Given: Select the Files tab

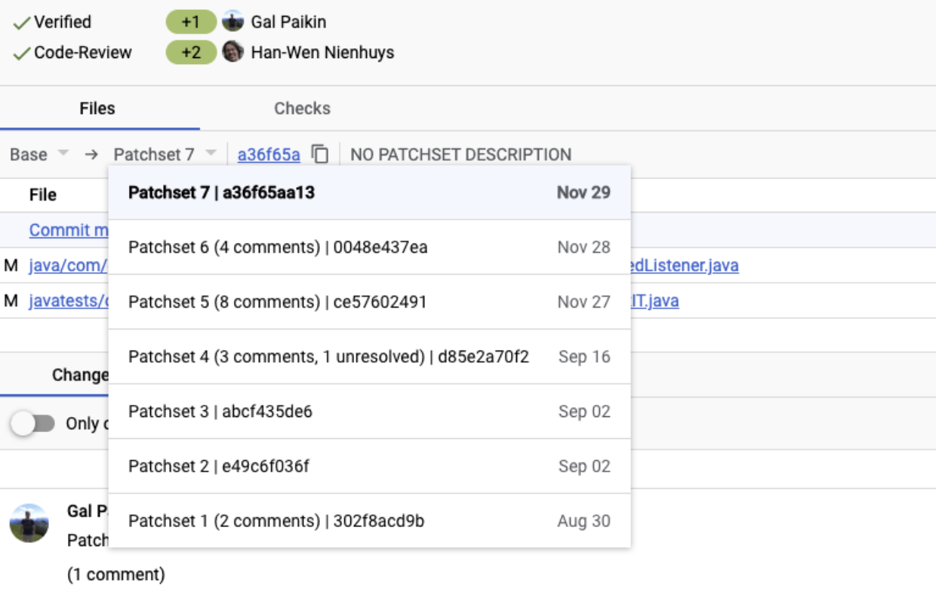Looking at the screenshot, I should pos(96,108).
